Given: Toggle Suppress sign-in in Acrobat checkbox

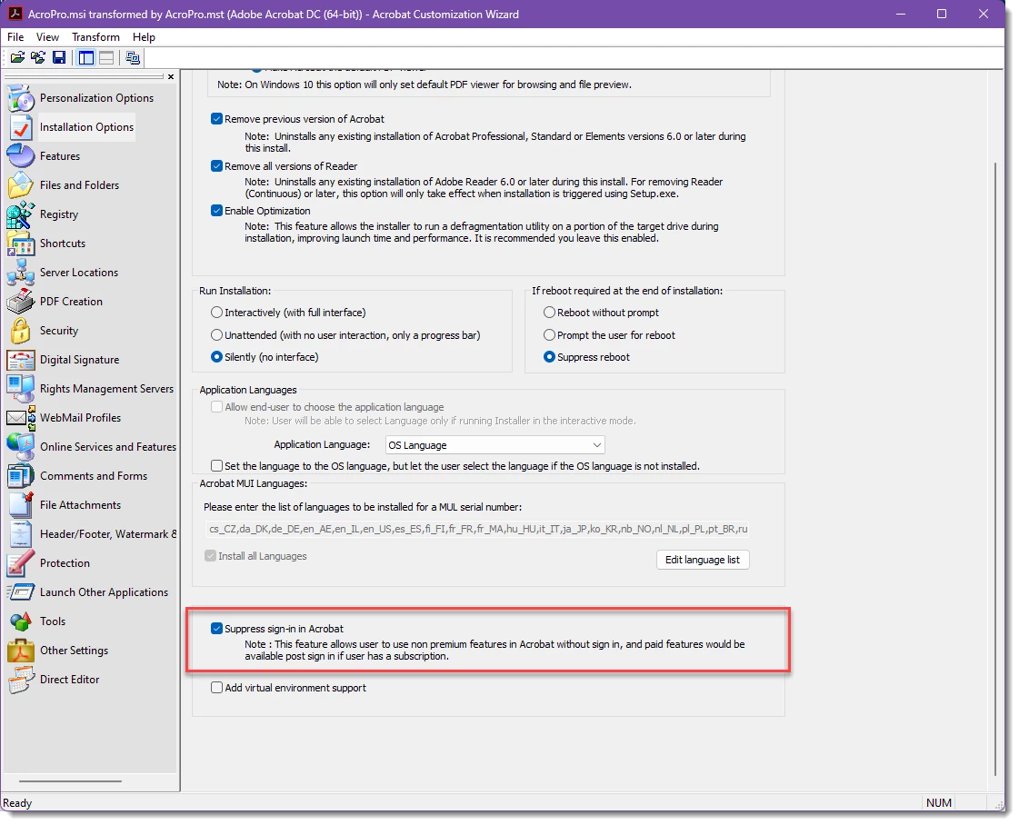Looking at the screenshot, I should pyautogui.click(x=217, y=629).
